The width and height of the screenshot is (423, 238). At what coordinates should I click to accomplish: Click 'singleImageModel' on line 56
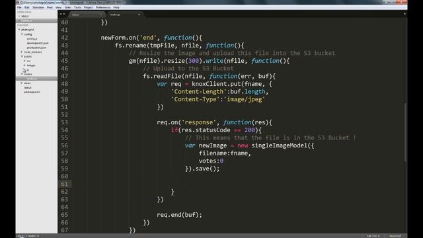pos(279,145)
